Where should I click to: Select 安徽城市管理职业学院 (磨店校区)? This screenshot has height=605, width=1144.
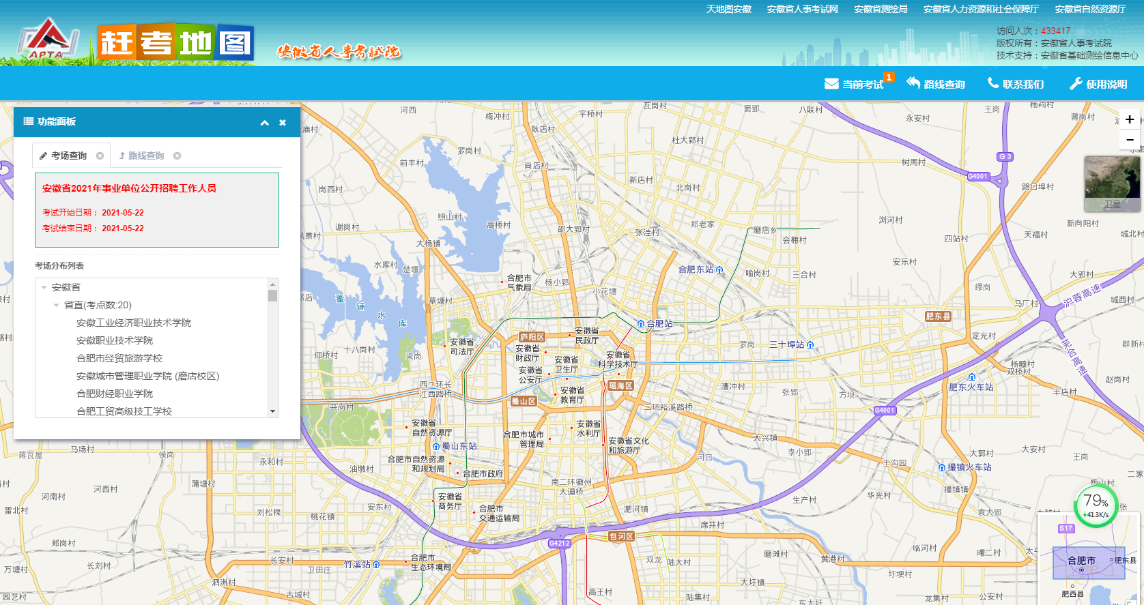[147, 376]
